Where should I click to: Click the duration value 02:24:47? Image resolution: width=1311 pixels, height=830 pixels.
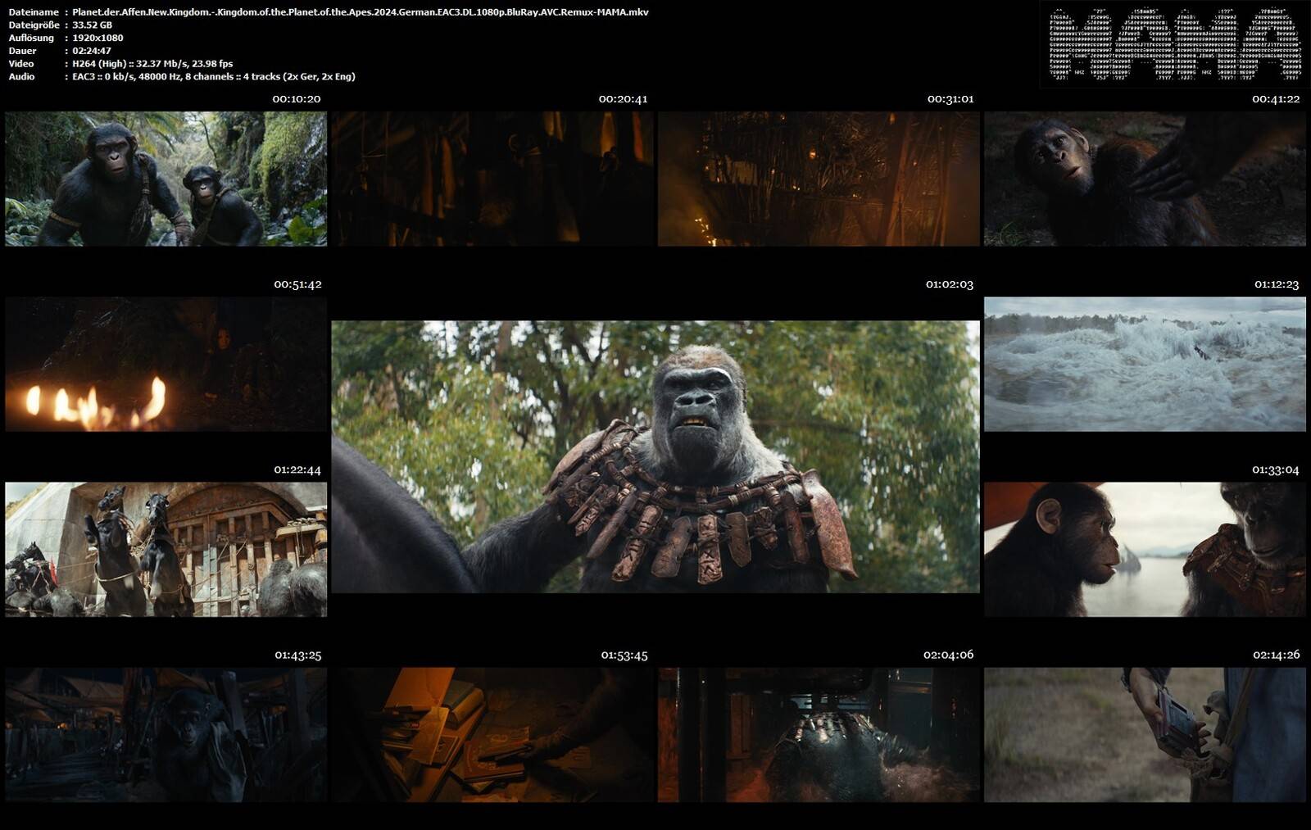pos(92,51)
